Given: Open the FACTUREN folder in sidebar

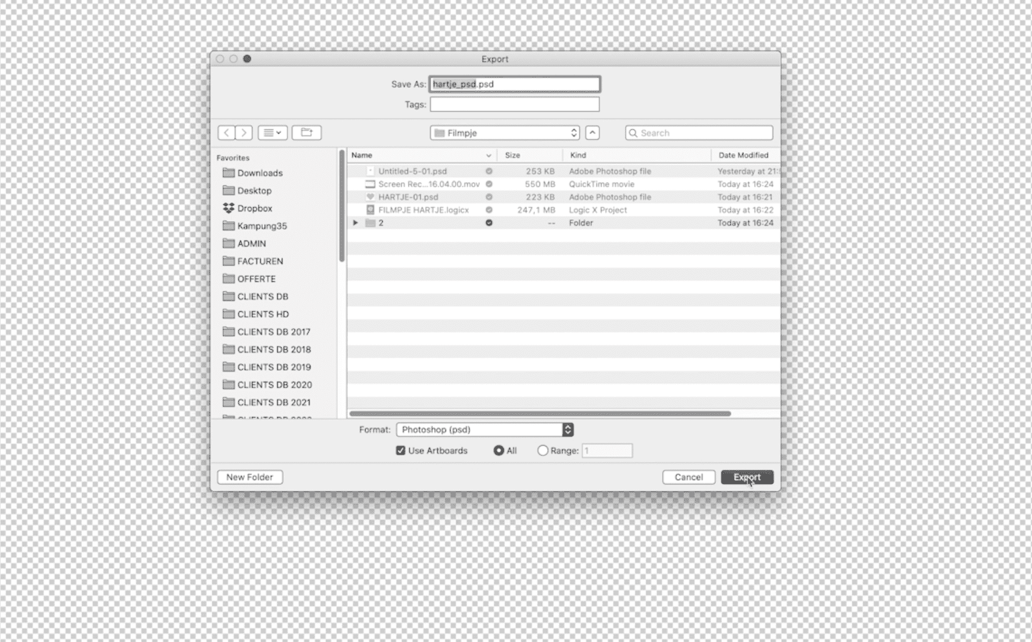Looking at the screenshot, I should (x=253, y=261).
